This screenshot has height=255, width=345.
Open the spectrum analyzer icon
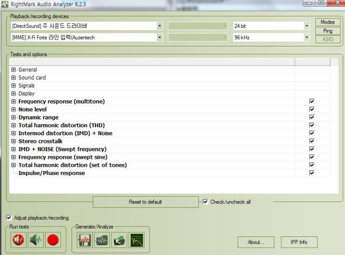click(x=137, y=240)
